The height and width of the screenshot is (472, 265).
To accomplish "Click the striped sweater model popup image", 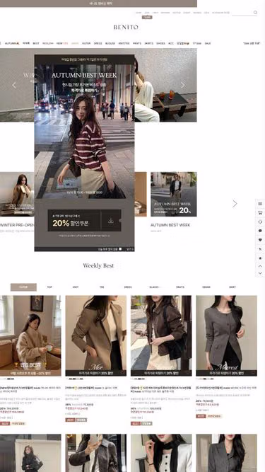I will coord(84,131).
